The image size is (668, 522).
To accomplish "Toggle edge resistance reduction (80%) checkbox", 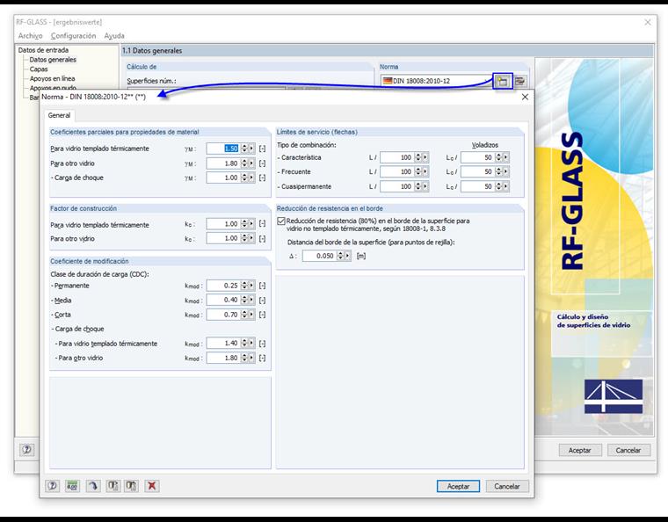I will (281, 221).
